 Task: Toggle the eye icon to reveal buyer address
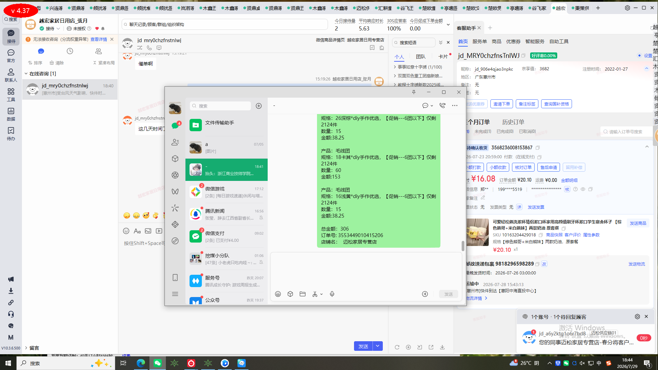(583, 189)
